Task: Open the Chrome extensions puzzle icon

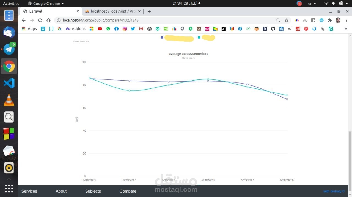Action: [330, 20]
